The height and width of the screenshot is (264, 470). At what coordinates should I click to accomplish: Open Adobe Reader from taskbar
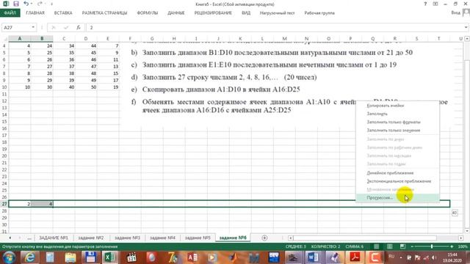(x=355, y=257)
